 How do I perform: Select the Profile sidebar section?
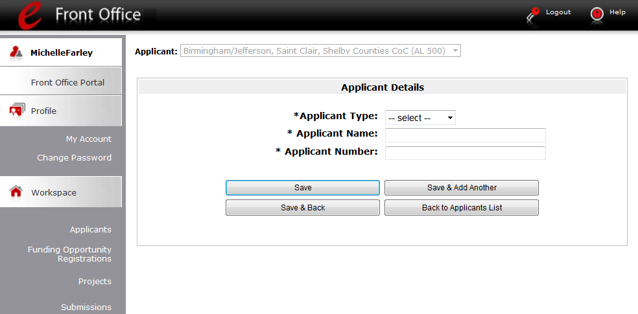pos(61,111)
